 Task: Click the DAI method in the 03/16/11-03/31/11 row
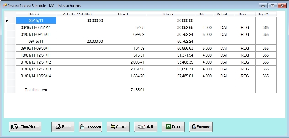(224, 27)
